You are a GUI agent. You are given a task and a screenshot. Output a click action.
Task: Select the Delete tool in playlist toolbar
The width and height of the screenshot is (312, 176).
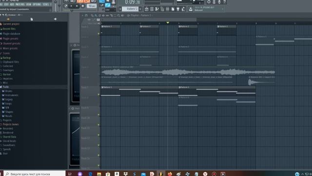[x=99, y=15]
